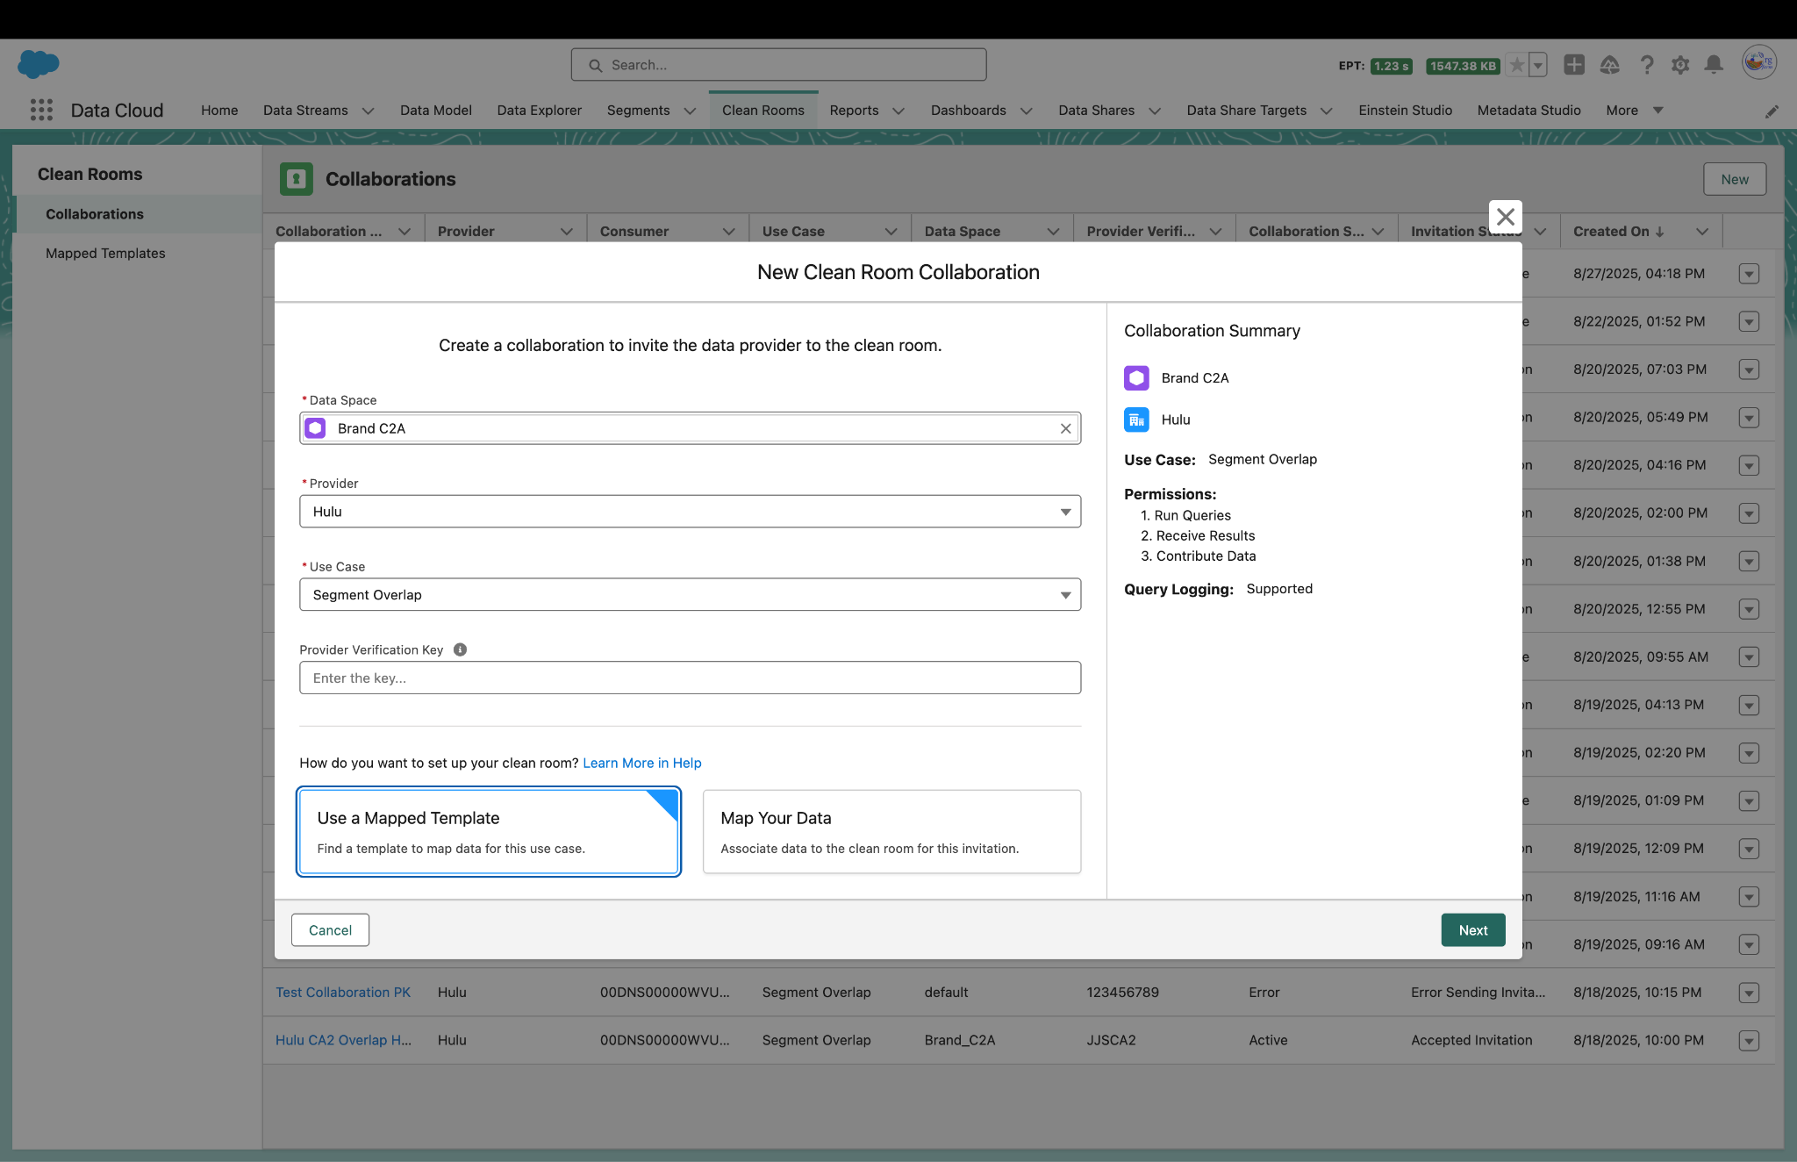Click the Collaborations green header icon
The width and height of the screenshot is (1797, 1162).
[x=297, y=179]
